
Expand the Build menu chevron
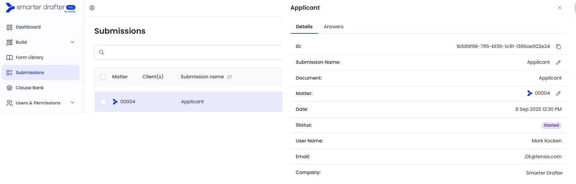[x=72, y=42]
